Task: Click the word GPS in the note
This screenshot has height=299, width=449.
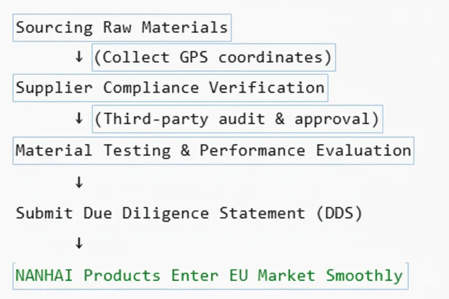Action: (194, 57)
